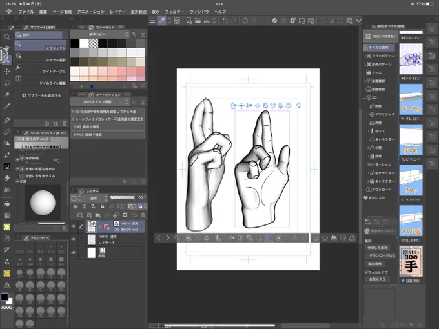Select the オブジェクト sub tool

(x=41, y=46)
